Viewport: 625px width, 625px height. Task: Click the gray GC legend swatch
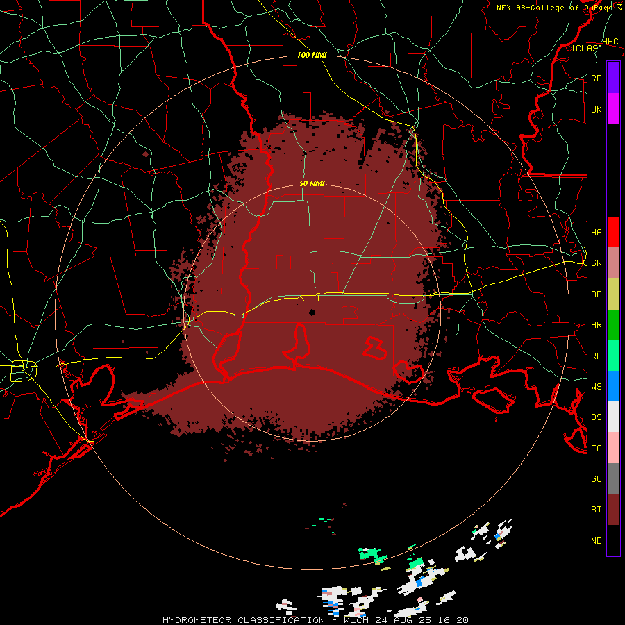(613, 478)
